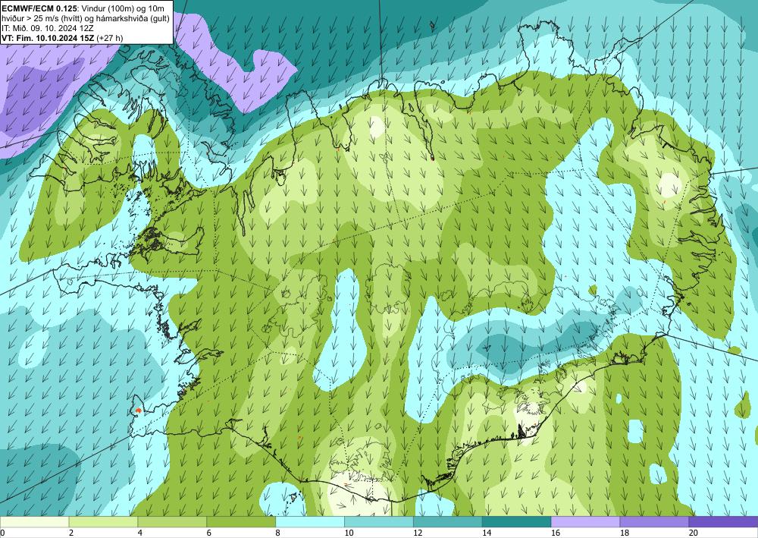
Task: Select the 'IT: Mið. 09. 10. 2024 12Z' line
Action: [x=46, y=28]
